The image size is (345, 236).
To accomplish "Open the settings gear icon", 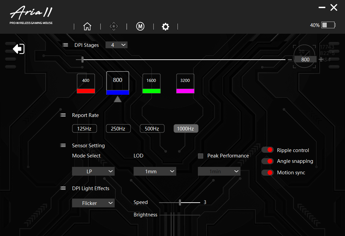I will 165,27.
